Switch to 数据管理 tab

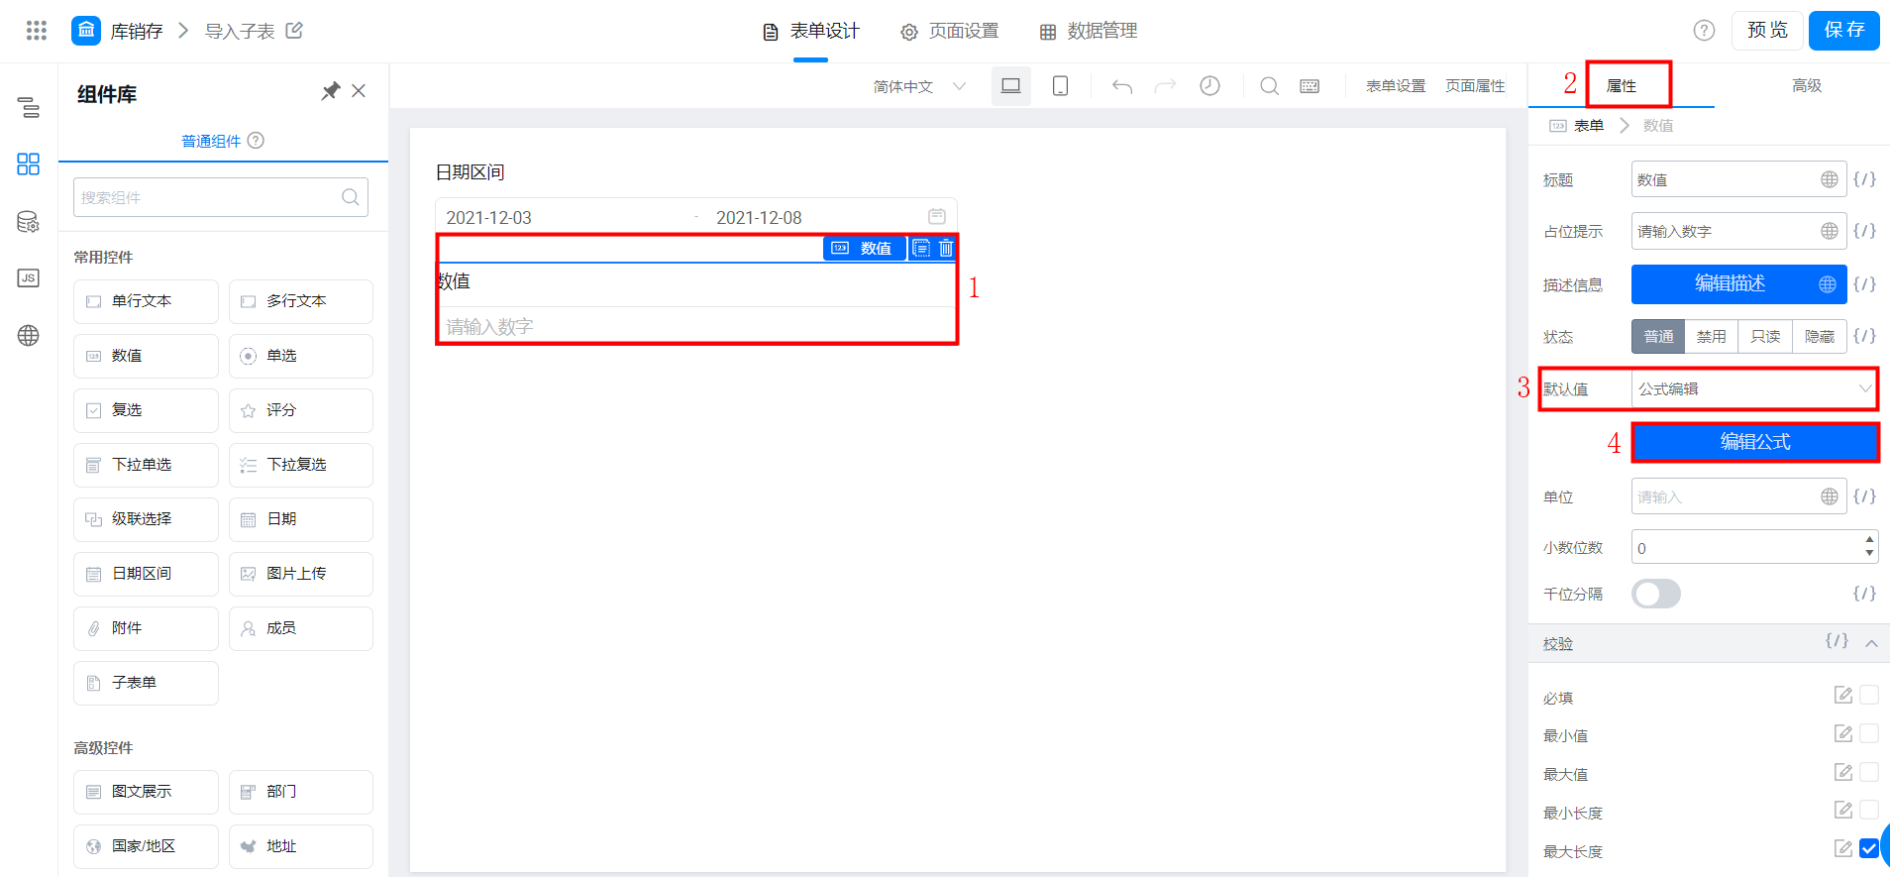click(x=1088, y=32)
